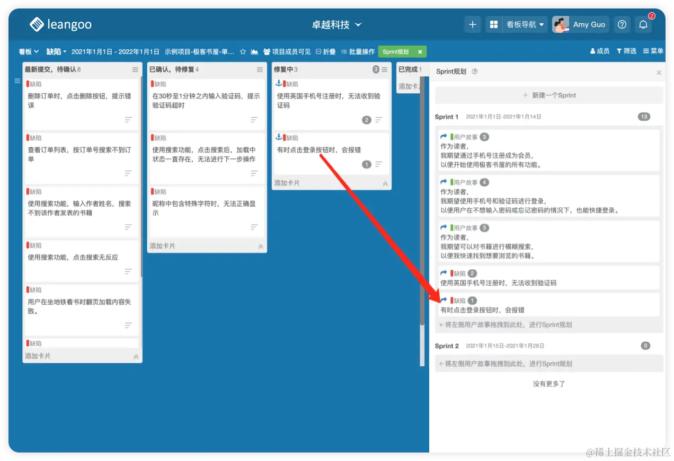Click share arrow on 手机号注册成为会员 story
674x461 pixels.
pyautogui.click(x=444, y=137)
